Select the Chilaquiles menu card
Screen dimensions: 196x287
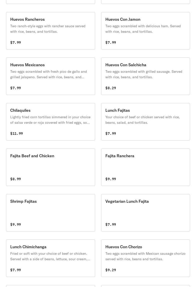20,110
